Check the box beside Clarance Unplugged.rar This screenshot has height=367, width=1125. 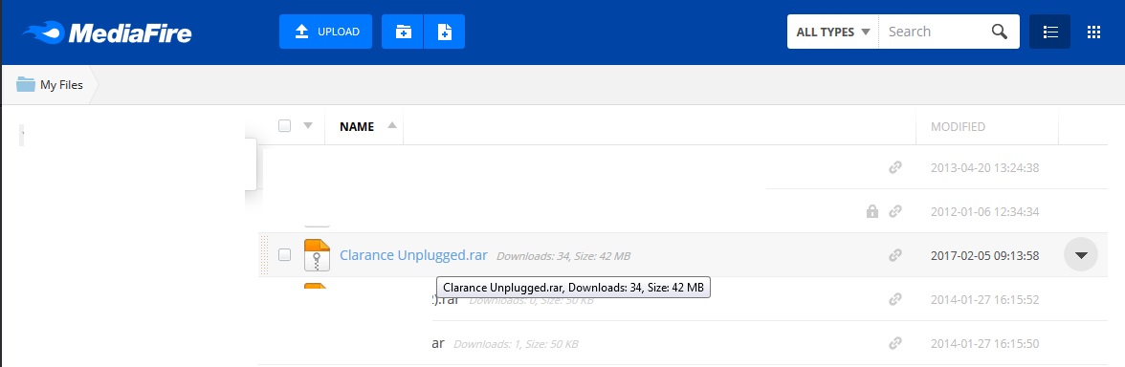(285, 254)
